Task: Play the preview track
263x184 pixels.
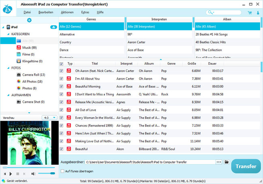Action: coord(11,174)
